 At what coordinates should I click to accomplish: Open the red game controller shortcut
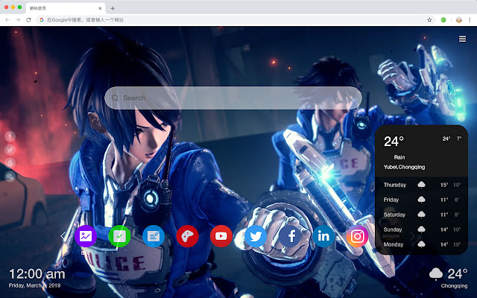tap(187, 236)
